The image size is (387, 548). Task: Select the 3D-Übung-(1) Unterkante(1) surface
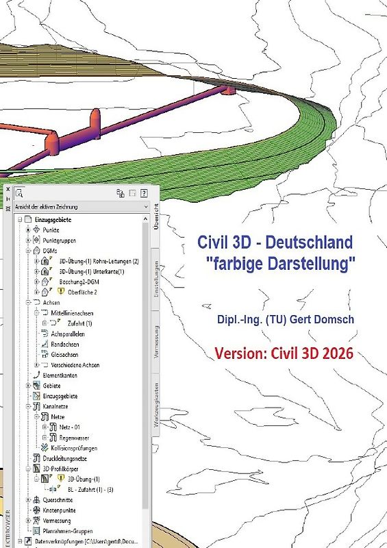click(92, 271)
